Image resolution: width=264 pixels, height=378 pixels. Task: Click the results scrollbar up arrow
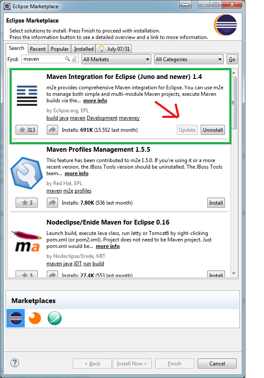[x=234, y=72]
